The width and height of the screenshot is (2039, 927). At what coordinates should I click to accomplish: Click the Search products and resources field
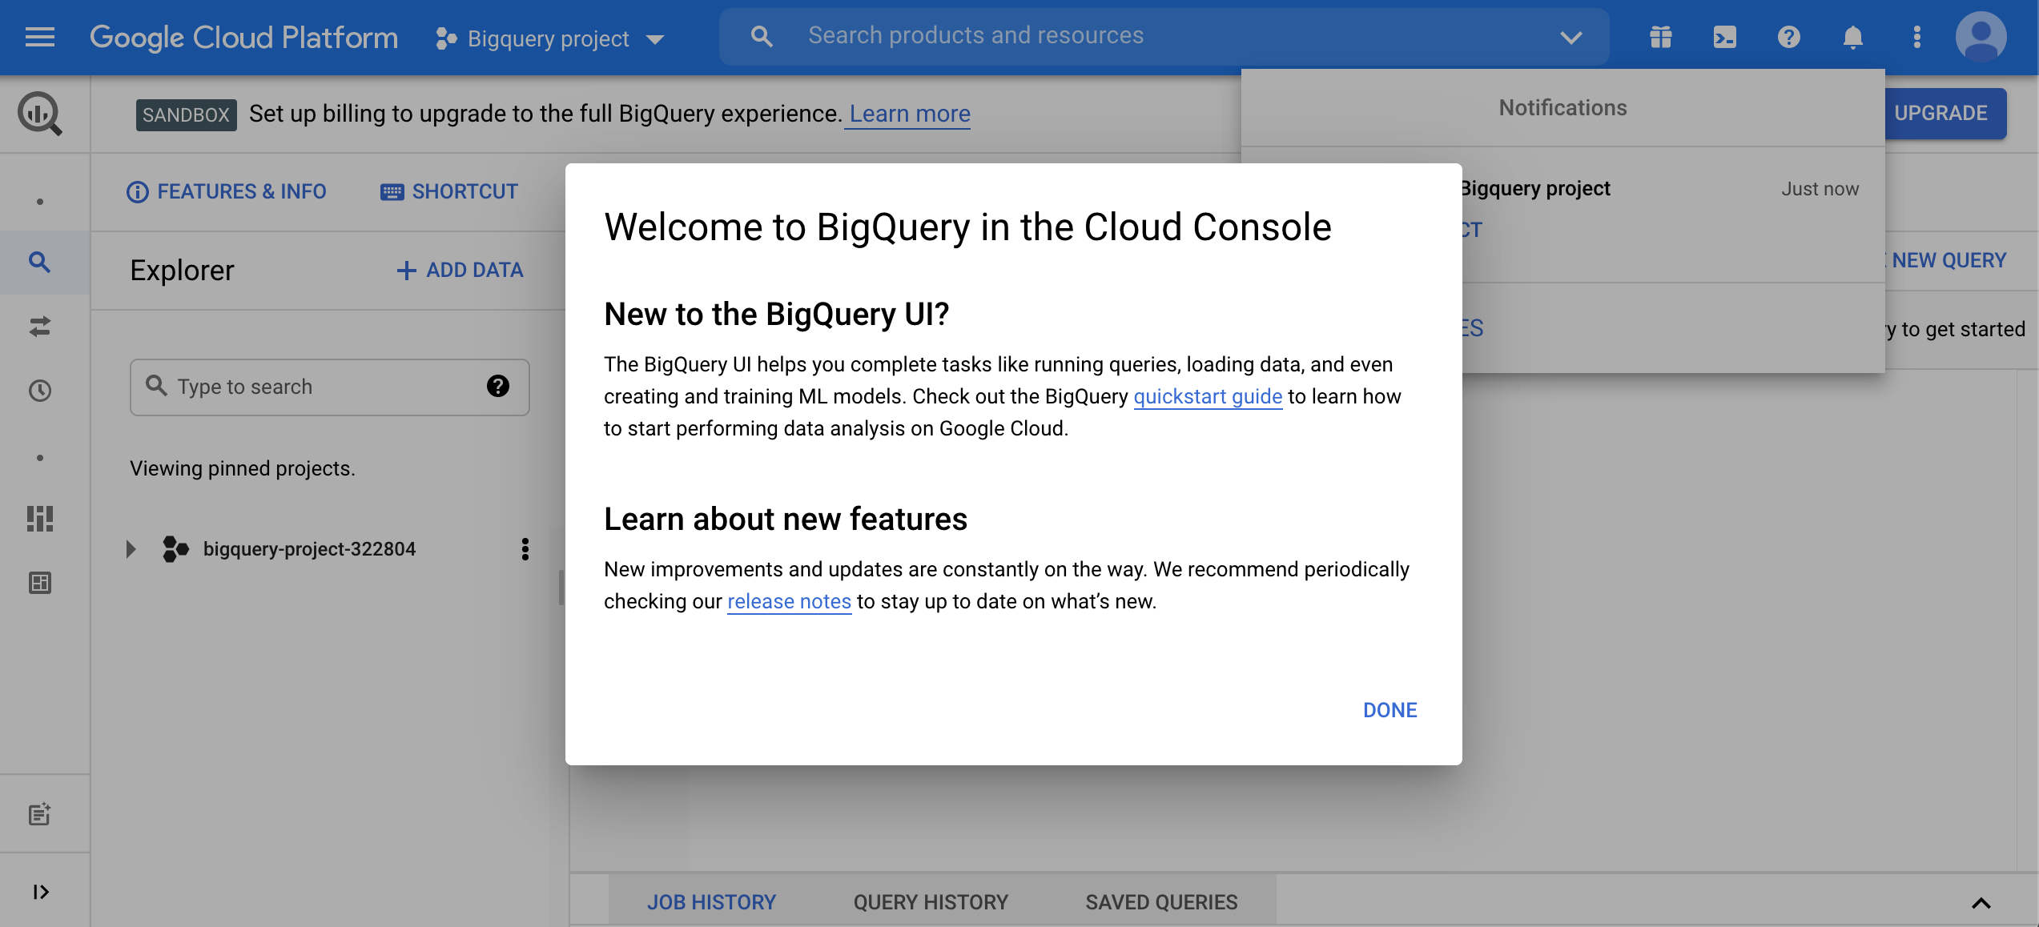pos(1164,37)
